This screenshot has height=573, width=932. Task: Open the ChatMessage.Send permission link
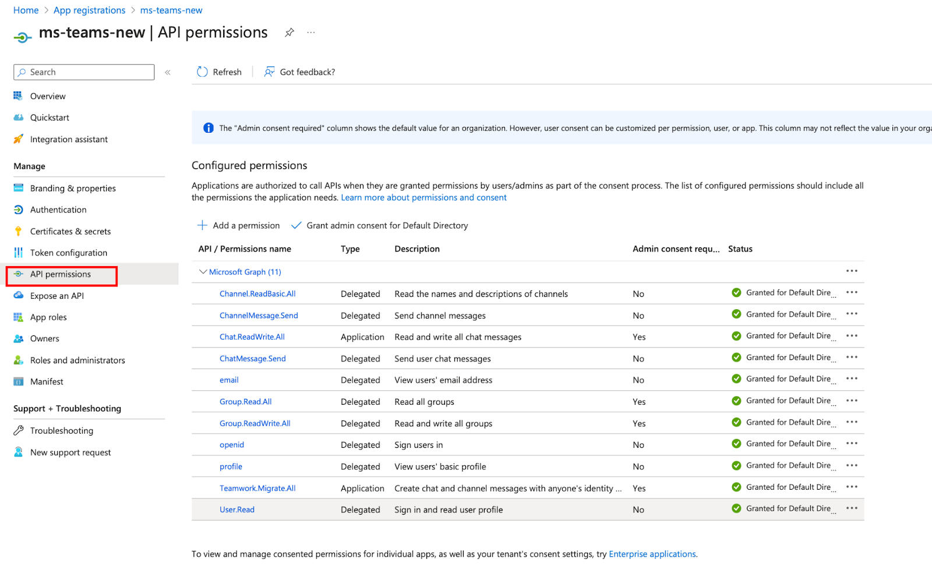click(x=252, y=359)
